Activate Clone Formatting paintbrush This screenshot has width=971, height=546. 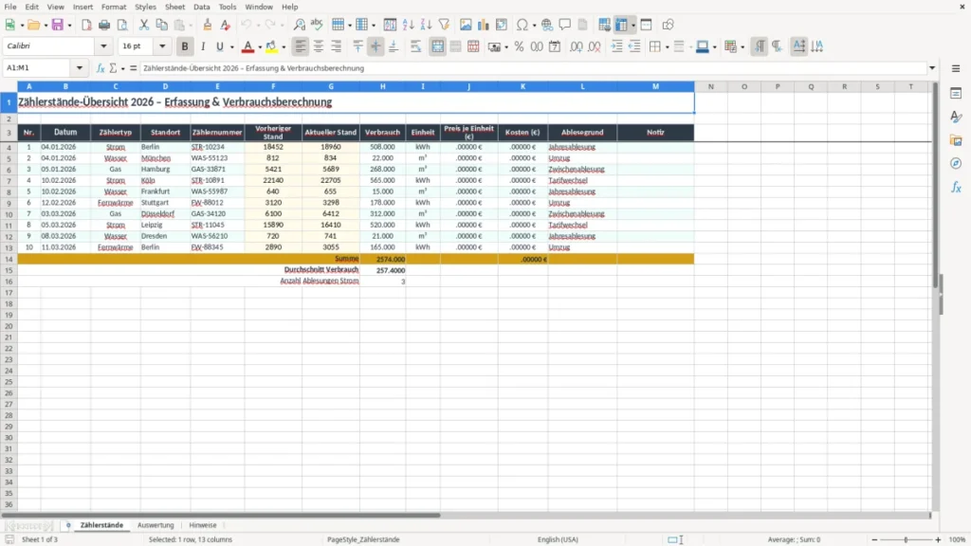[x=208, y=25]
